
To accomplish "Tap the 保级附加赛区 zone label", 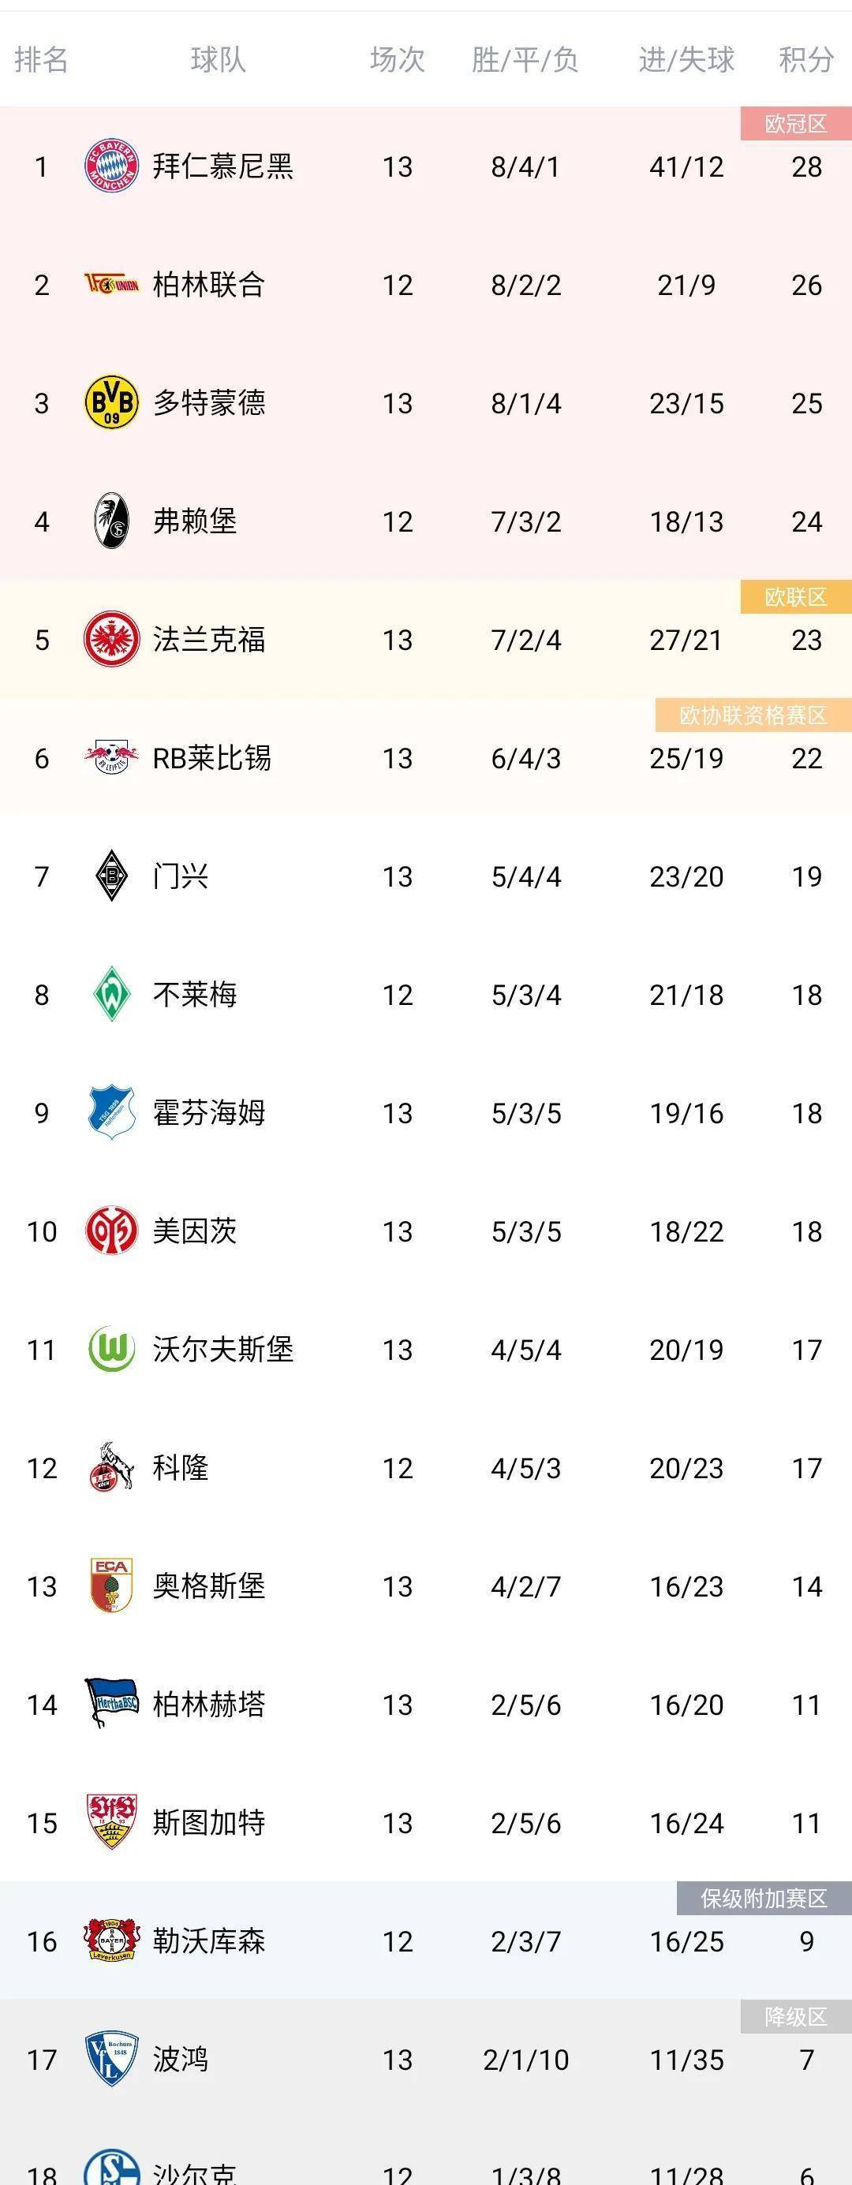I will coord(764,1899).
